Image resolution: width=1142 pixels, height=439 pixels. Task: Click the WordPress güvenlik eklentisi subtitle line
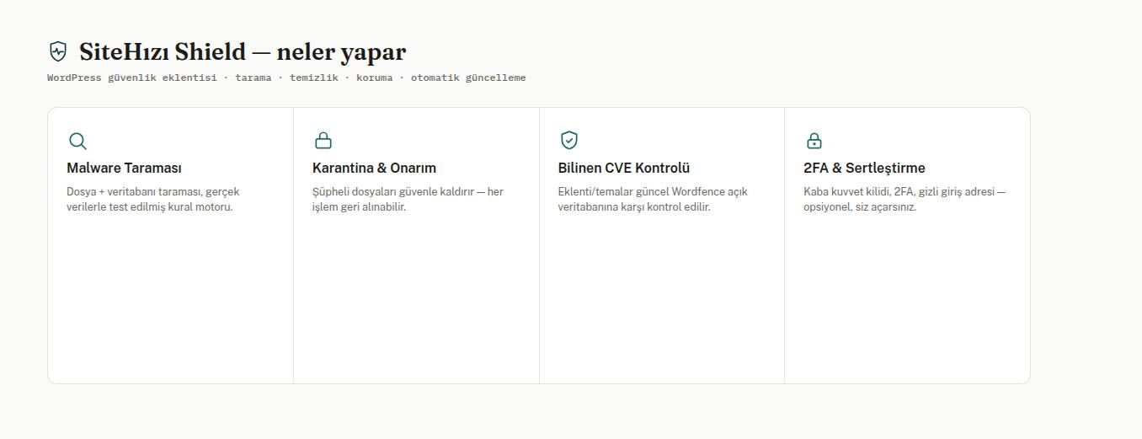coord(286,78)
